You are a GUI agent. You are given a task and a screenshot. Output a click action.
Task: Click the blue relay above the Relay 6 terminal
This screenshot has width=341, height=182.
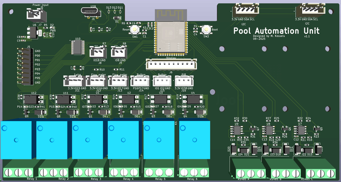[194, 139]
